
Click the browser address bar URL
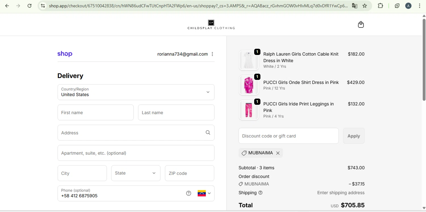(x=198, y=6)
